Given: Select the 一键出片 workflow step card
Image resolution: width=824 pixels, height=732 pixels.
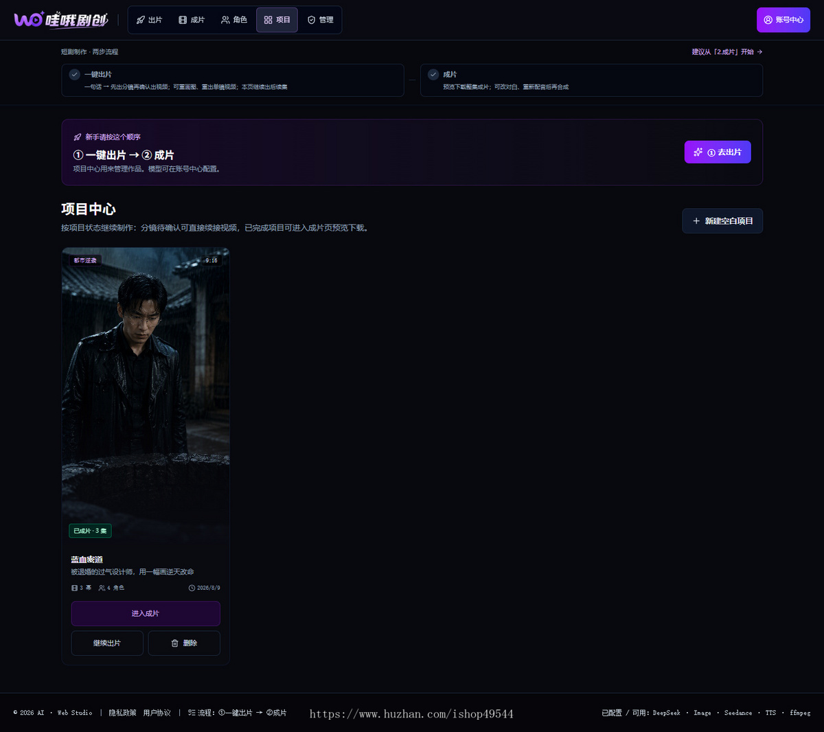Looking at the screenshot, I should point(233,80).
